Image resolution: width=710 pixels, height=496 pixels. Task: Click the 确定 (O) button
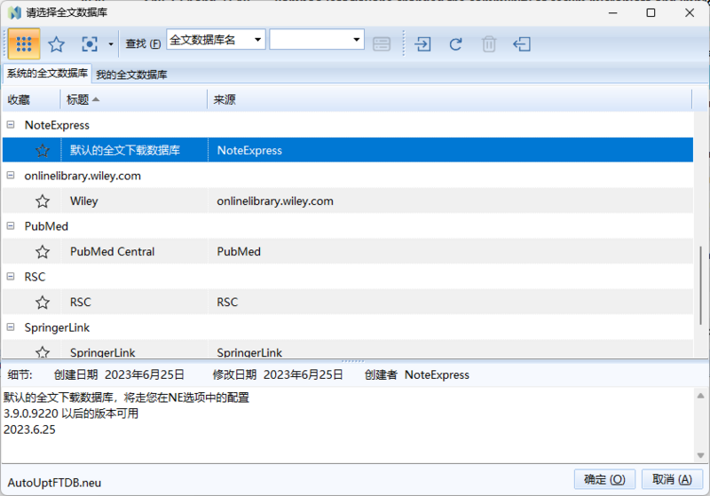(604, 479)
